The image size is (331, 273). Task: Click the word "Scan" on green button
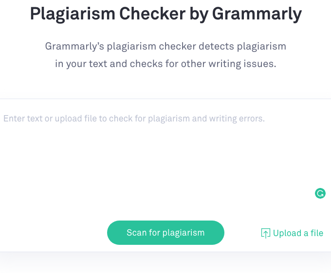point(136,233)
